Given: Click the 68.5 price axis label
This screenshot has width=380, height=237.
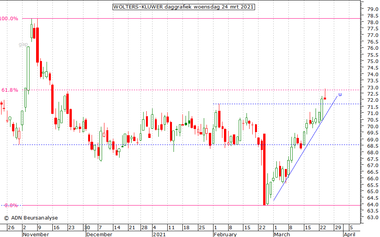Looking at the screenshot, I should tap(373, 146).
